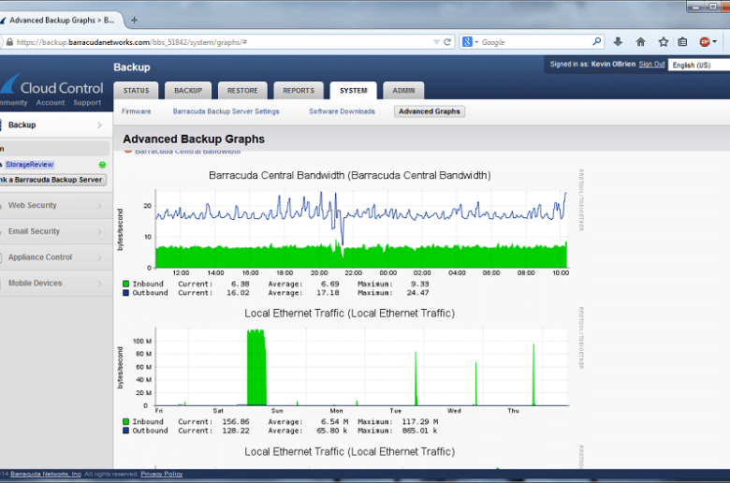Click the signed in name Kevin OBrien

point(613,65)
